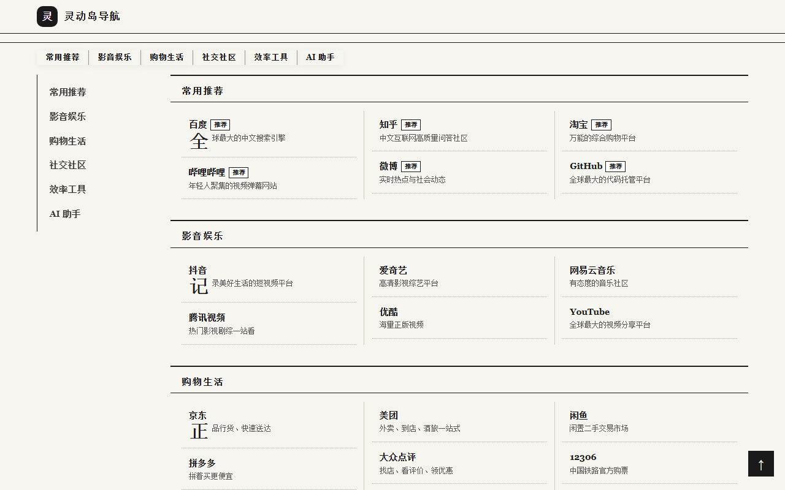Click the 购物生活 section heading

202,382
